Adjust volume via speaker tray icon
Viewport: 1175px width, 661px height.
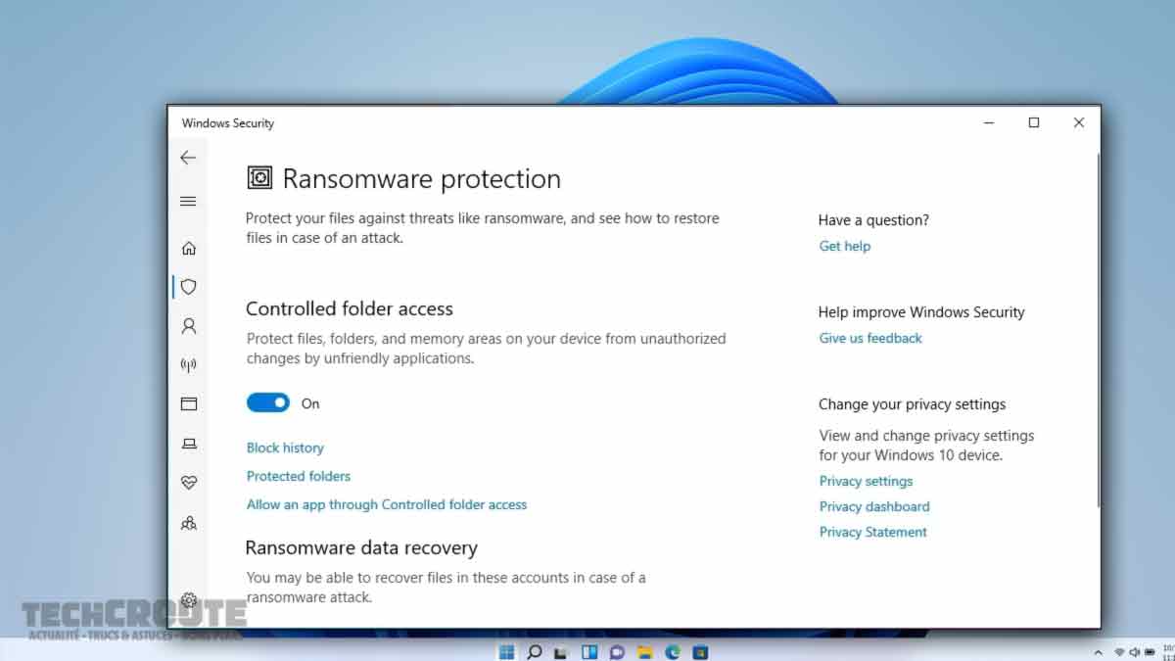click(1134, 651)
